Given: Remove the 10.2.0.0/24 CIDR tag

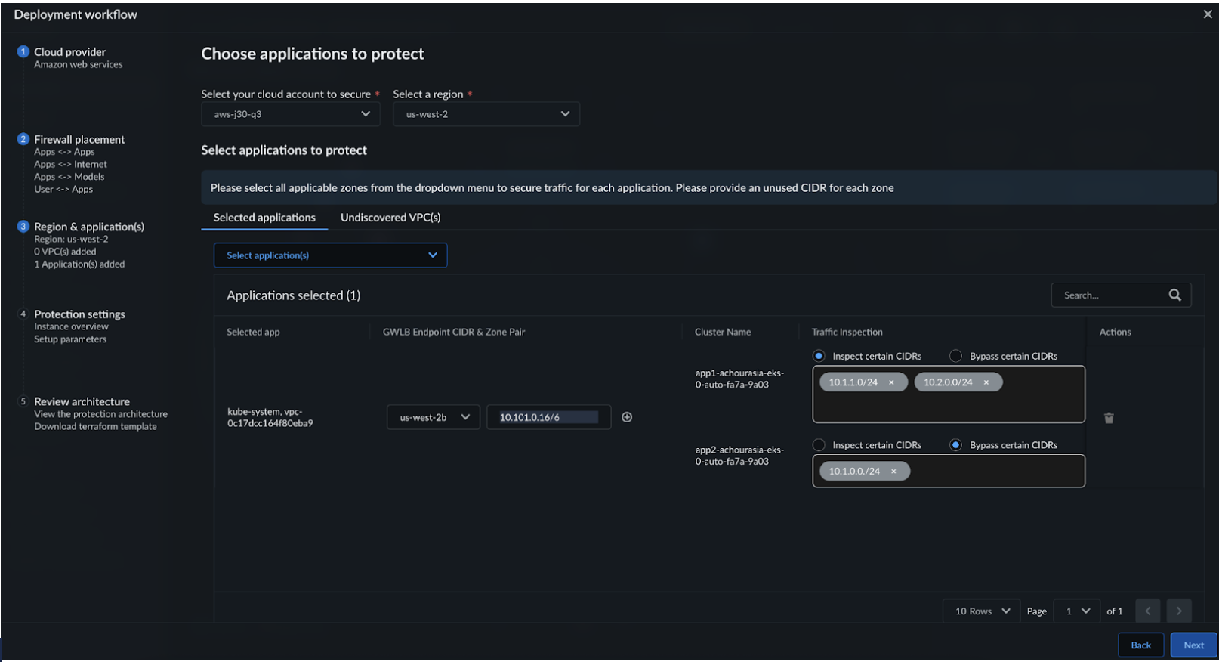Looking at the screenshot, I should pos(986,382).
